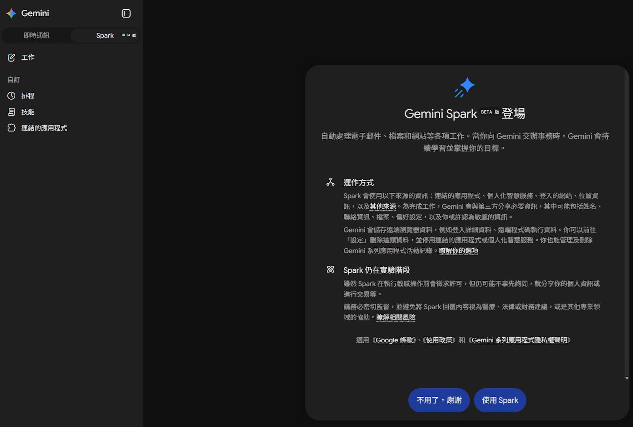Click the 工作 pencil-edit icon

pyautogui.click(x=11, y=57)
